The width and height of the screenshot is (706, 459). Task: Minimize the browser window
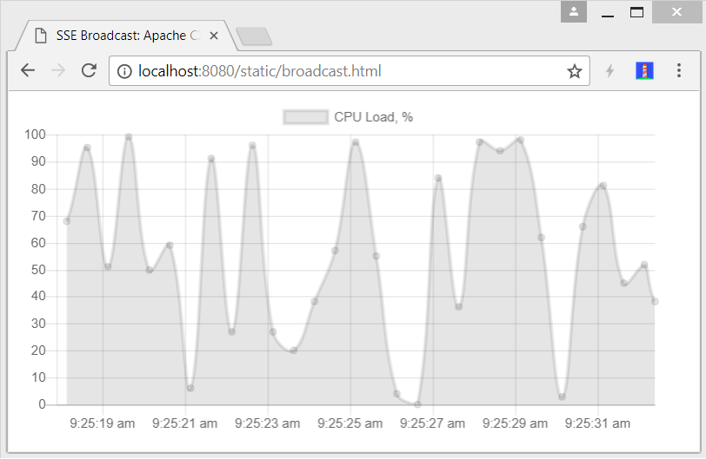(608, 12)
